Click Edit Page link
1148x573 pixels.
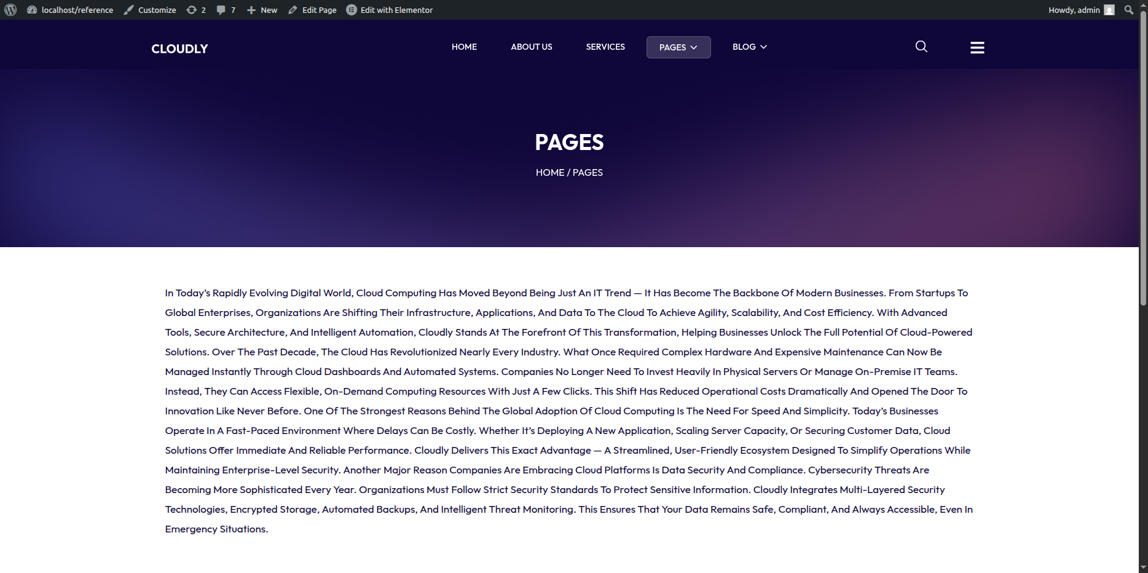pyautogui.click(x=312, y=10)
